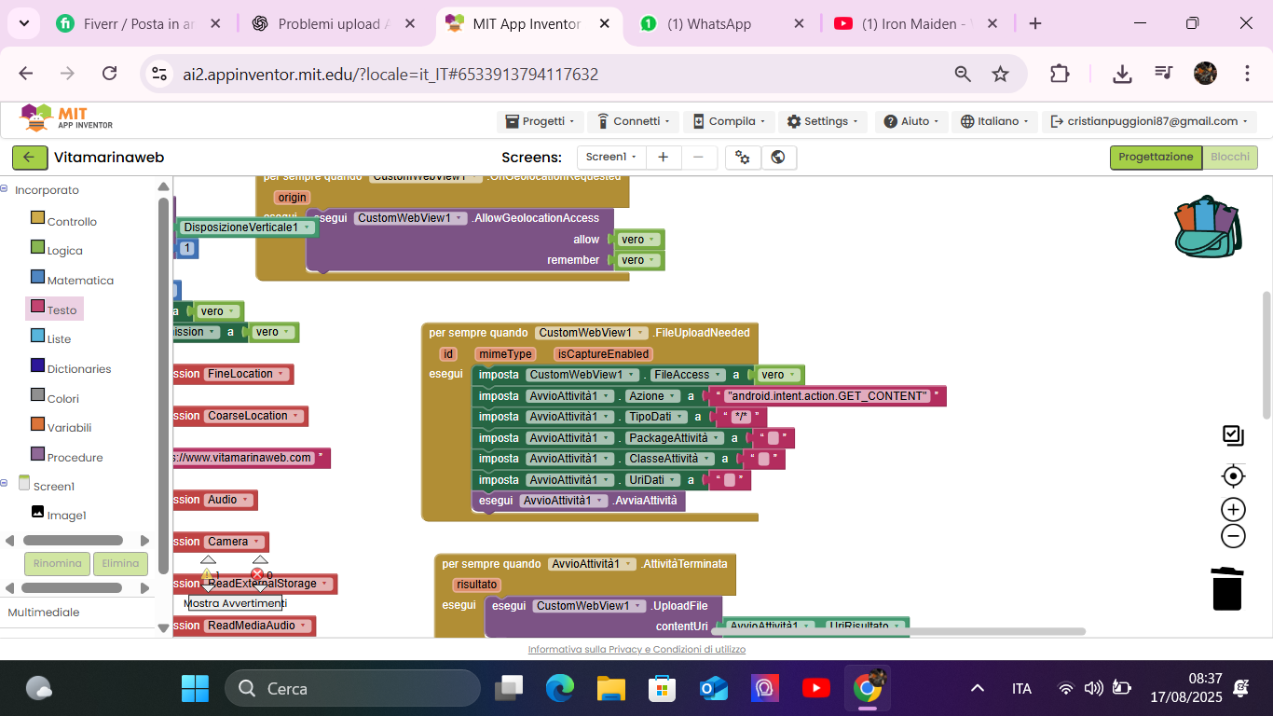Switch to Progettazione view
Viewport: 1273px width, 716px height.
coord(1156,158)
